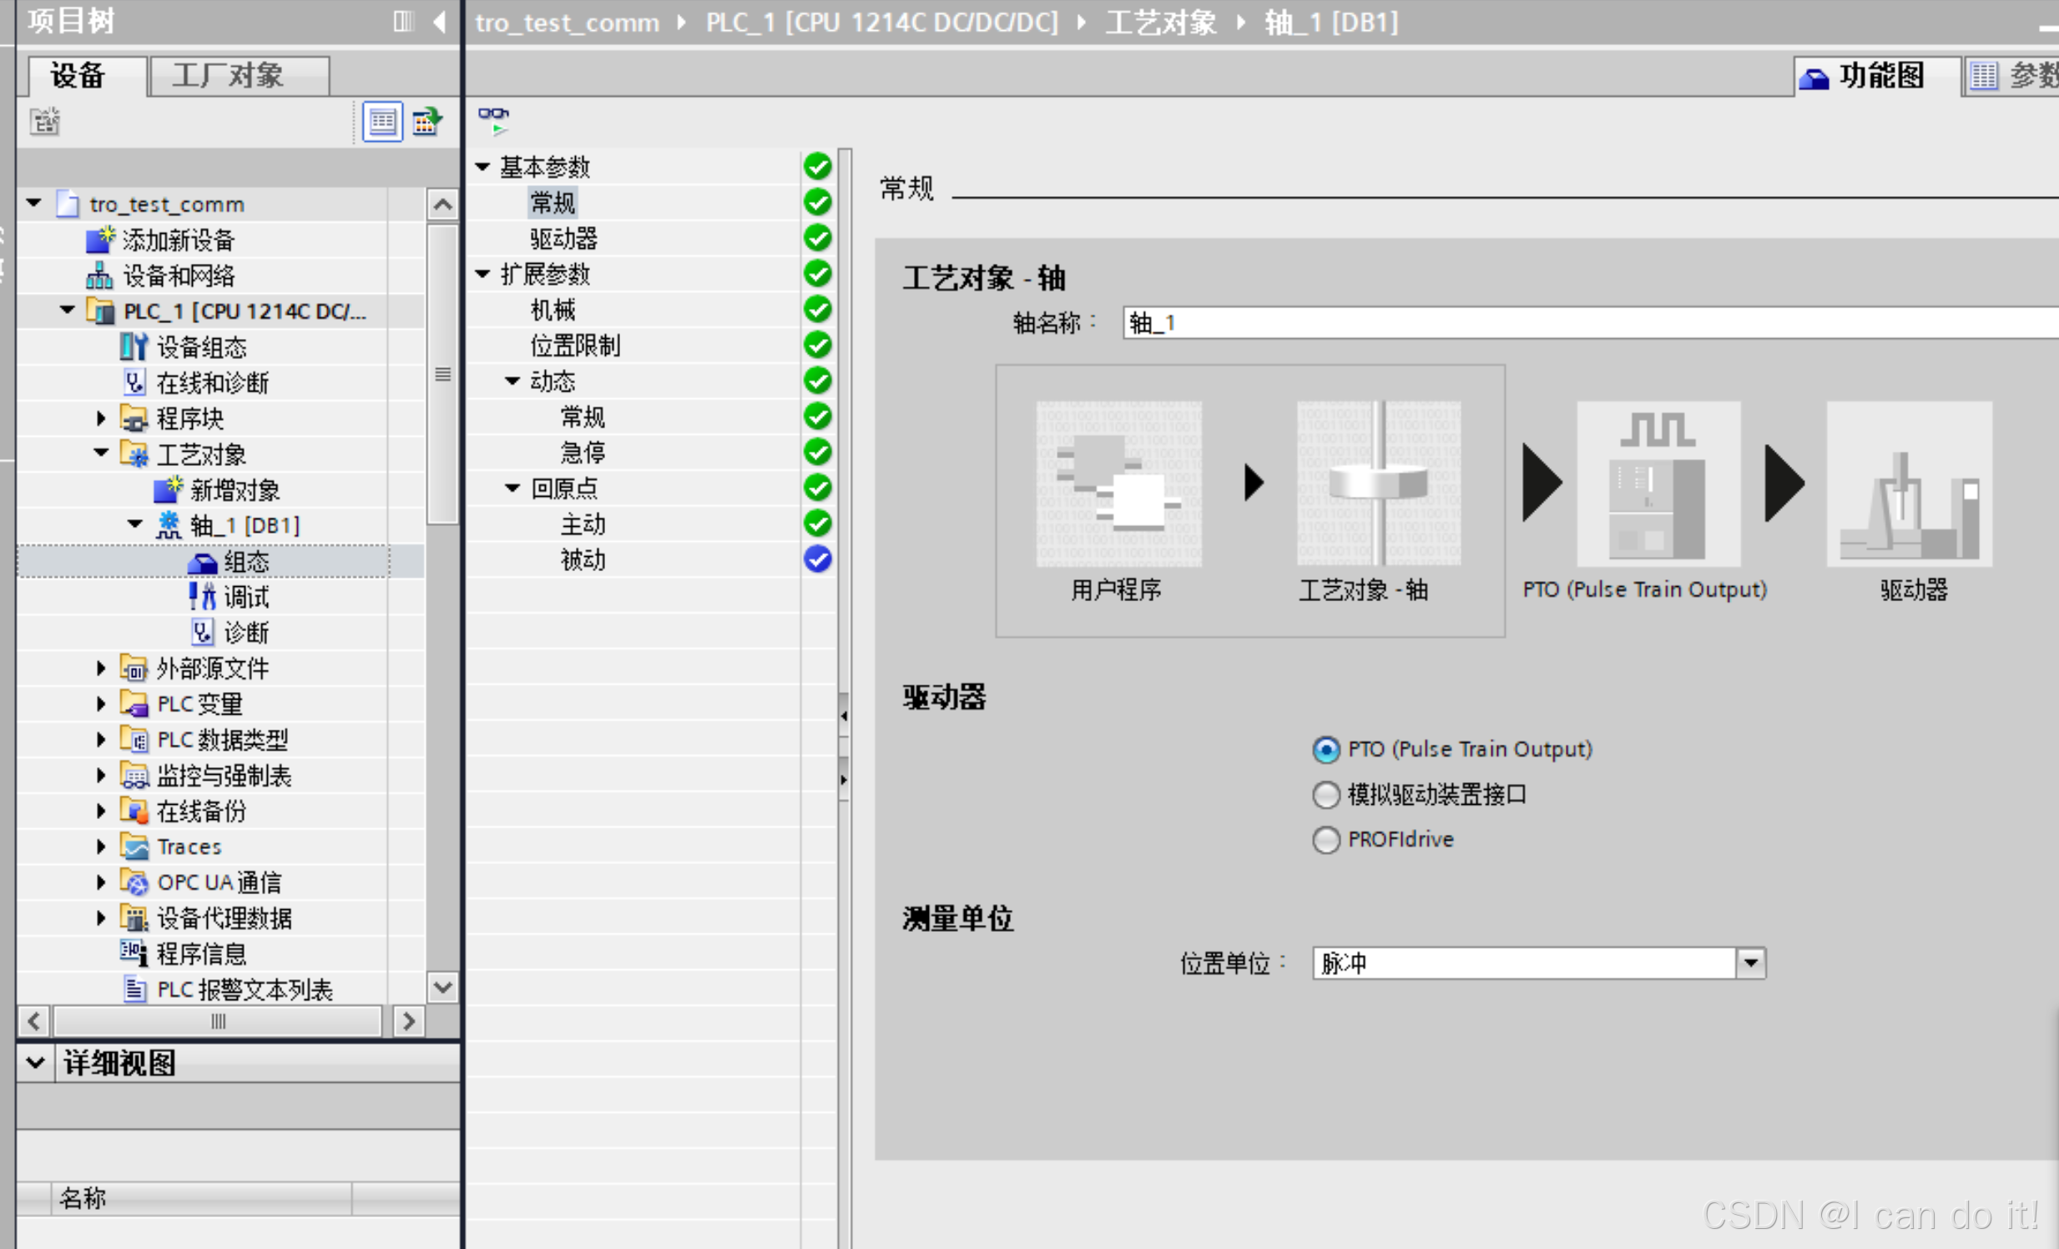Expand the 程序块 tree node

click(101, 418)
